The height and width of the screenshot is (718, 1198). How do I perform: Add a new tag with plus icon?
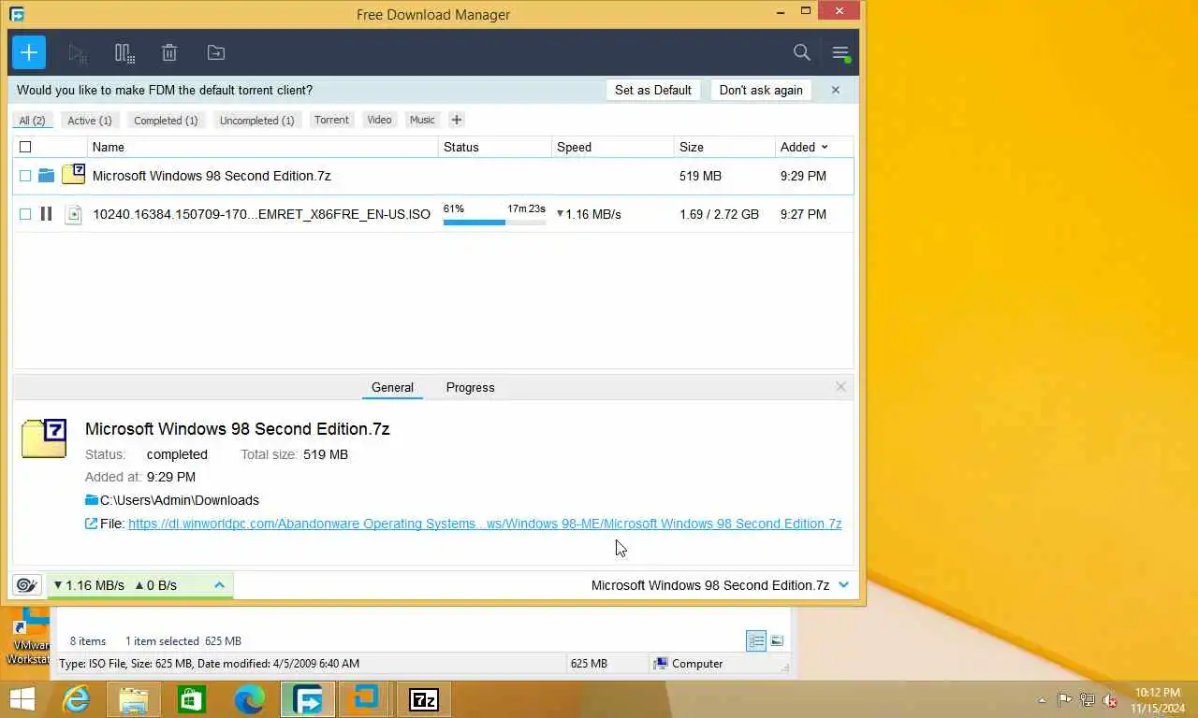[x=457, y=120]
